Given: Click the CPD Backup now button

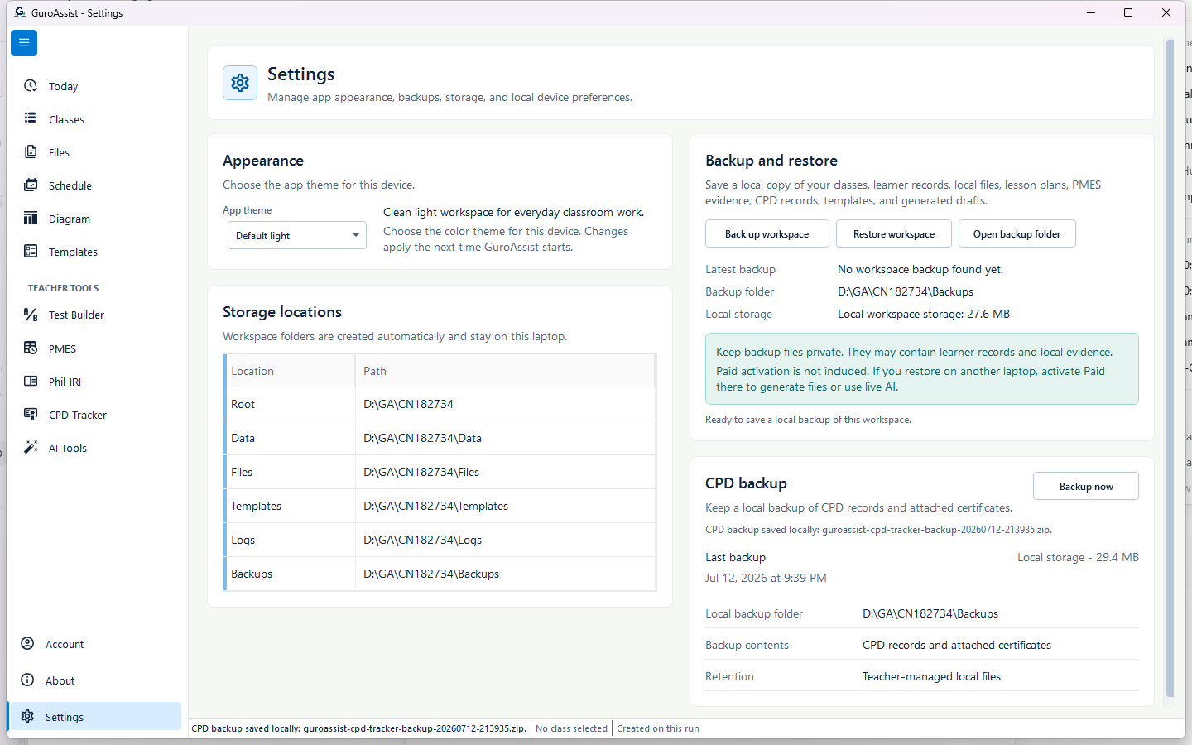Looking at the screenshot, I should (1086, 486).
